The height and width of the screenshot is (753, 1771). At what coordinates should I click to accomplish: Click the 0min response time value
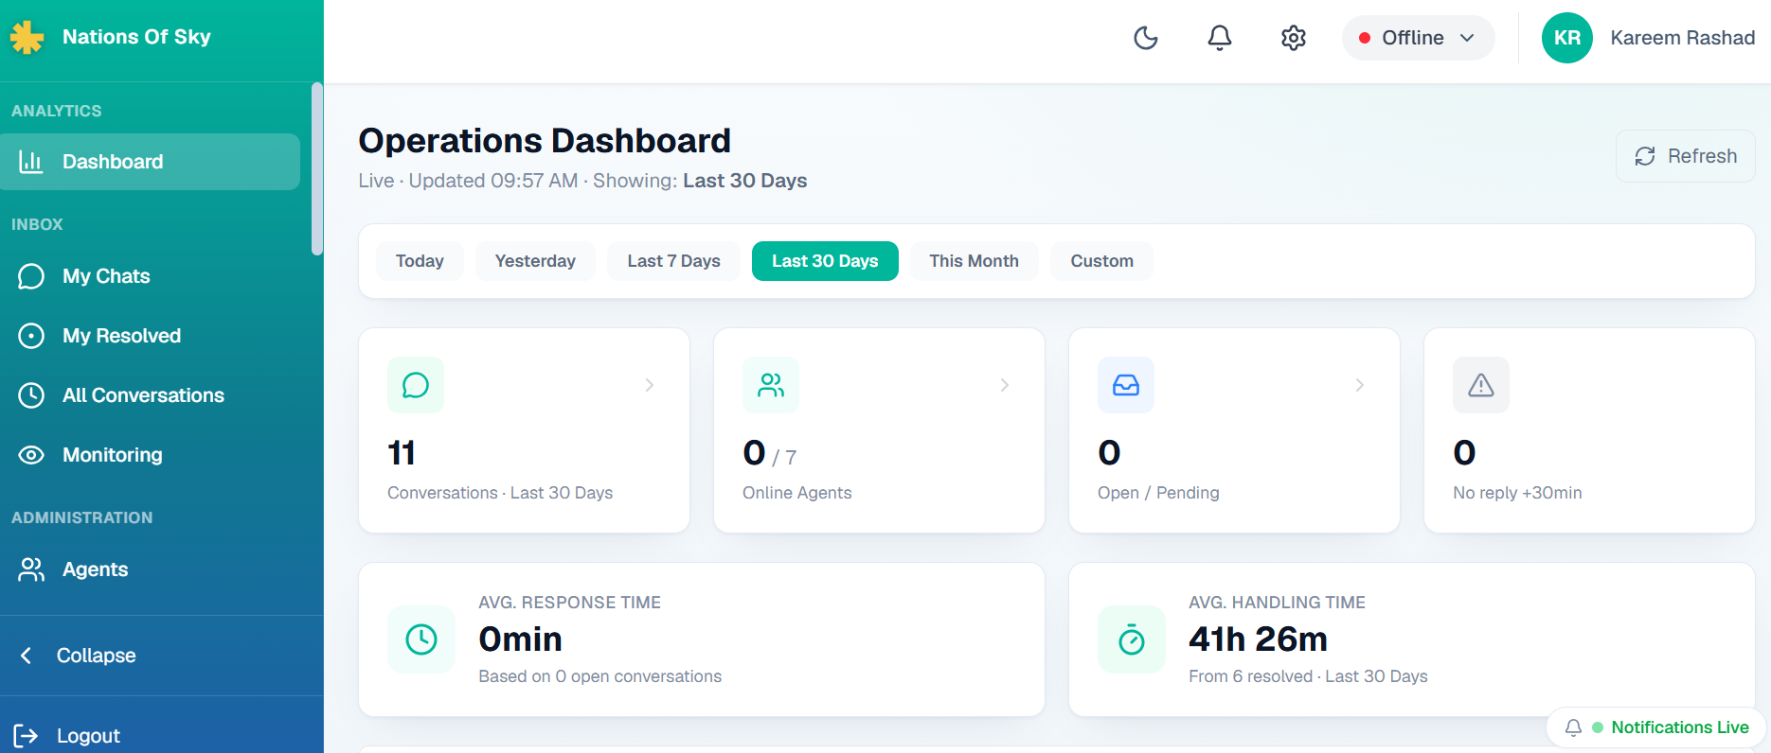(520, 639)
